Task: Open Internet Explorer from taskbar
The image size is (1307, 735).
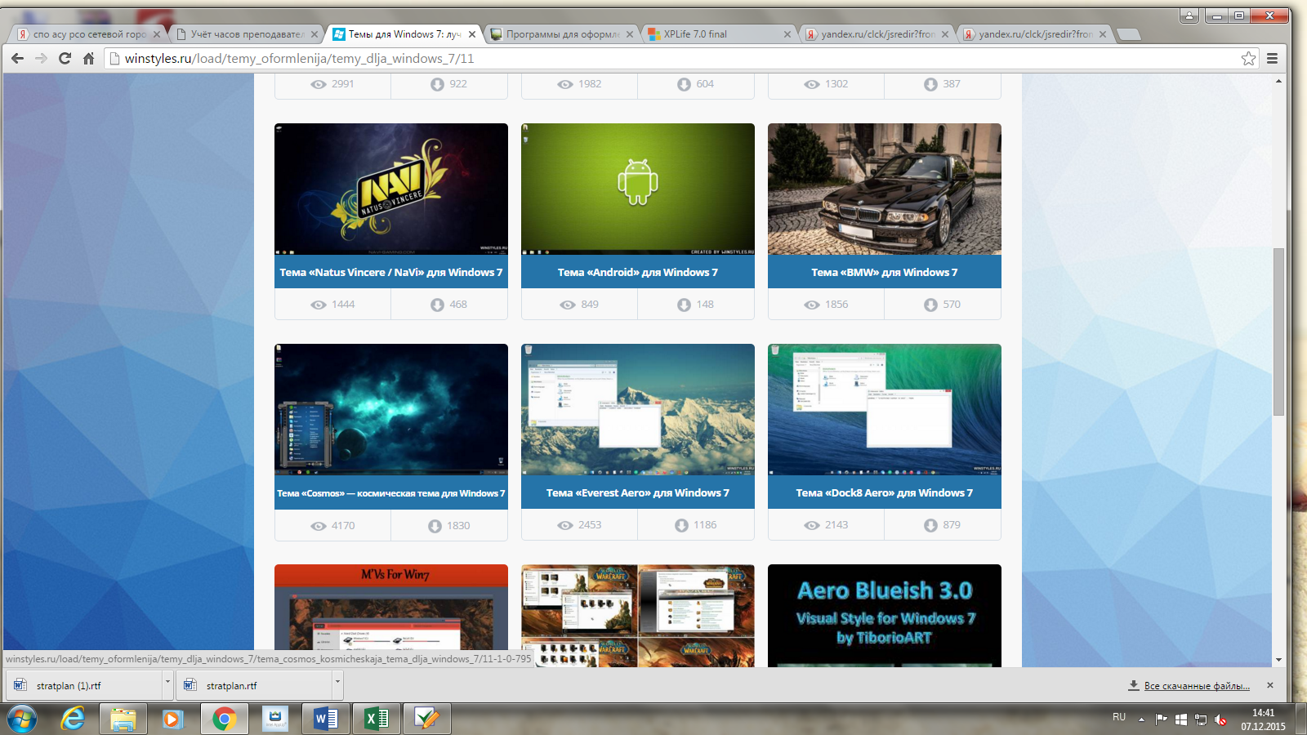Action: point(73,719)
